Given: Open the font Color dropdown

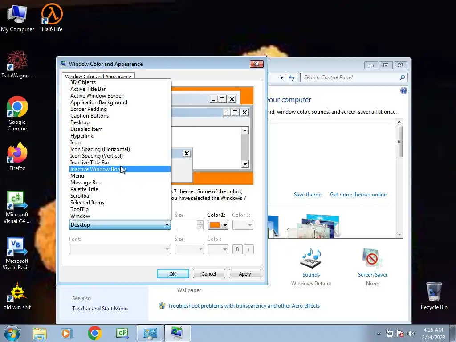Looking at the screenshot, I should pyautogui.click(x=218, y=249).
